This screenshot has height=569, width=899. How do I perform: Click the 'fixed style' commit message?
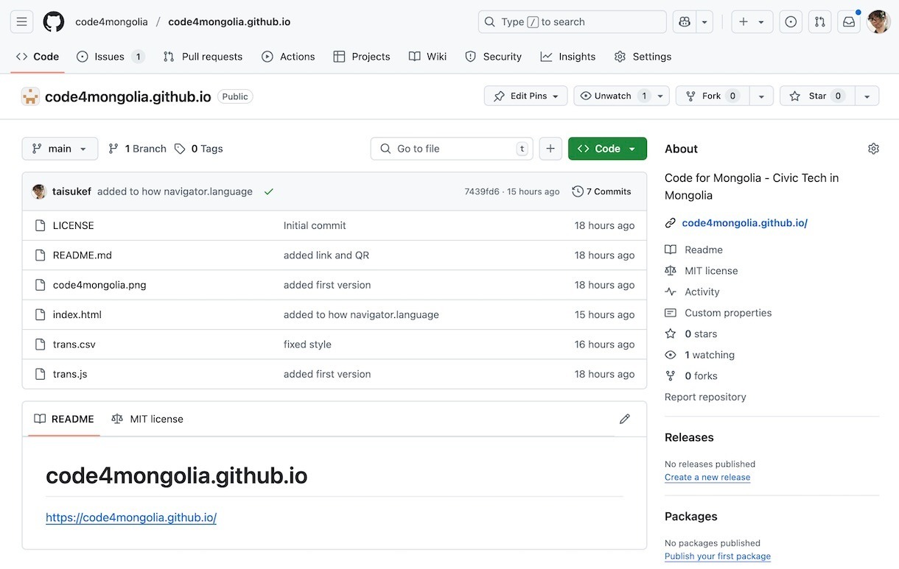[x=307, y=344]
